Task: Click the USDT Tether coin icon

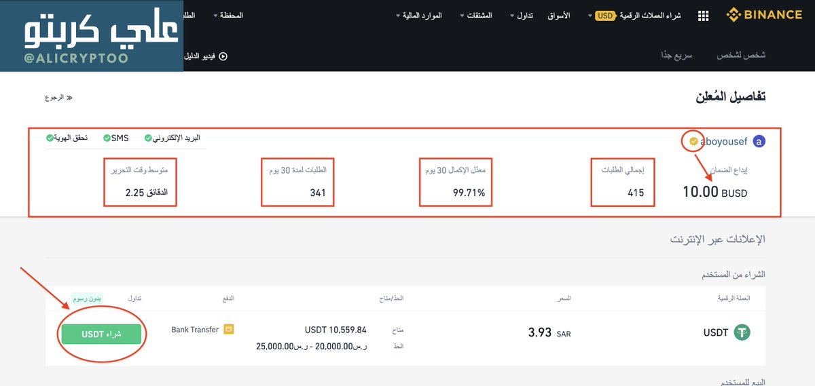Action: click(742, 332)
